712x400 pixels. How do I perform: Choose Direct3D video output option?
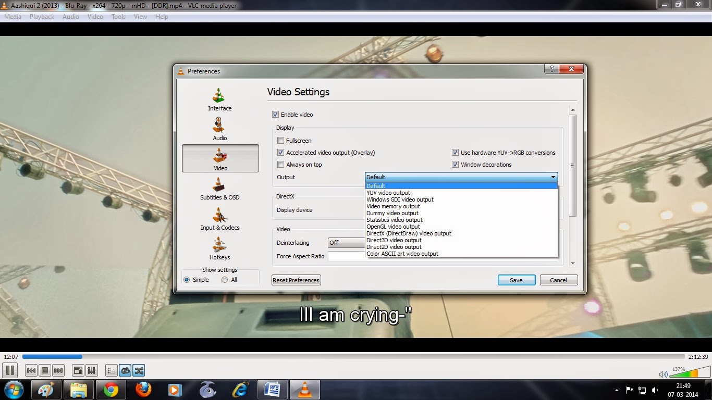461,240
